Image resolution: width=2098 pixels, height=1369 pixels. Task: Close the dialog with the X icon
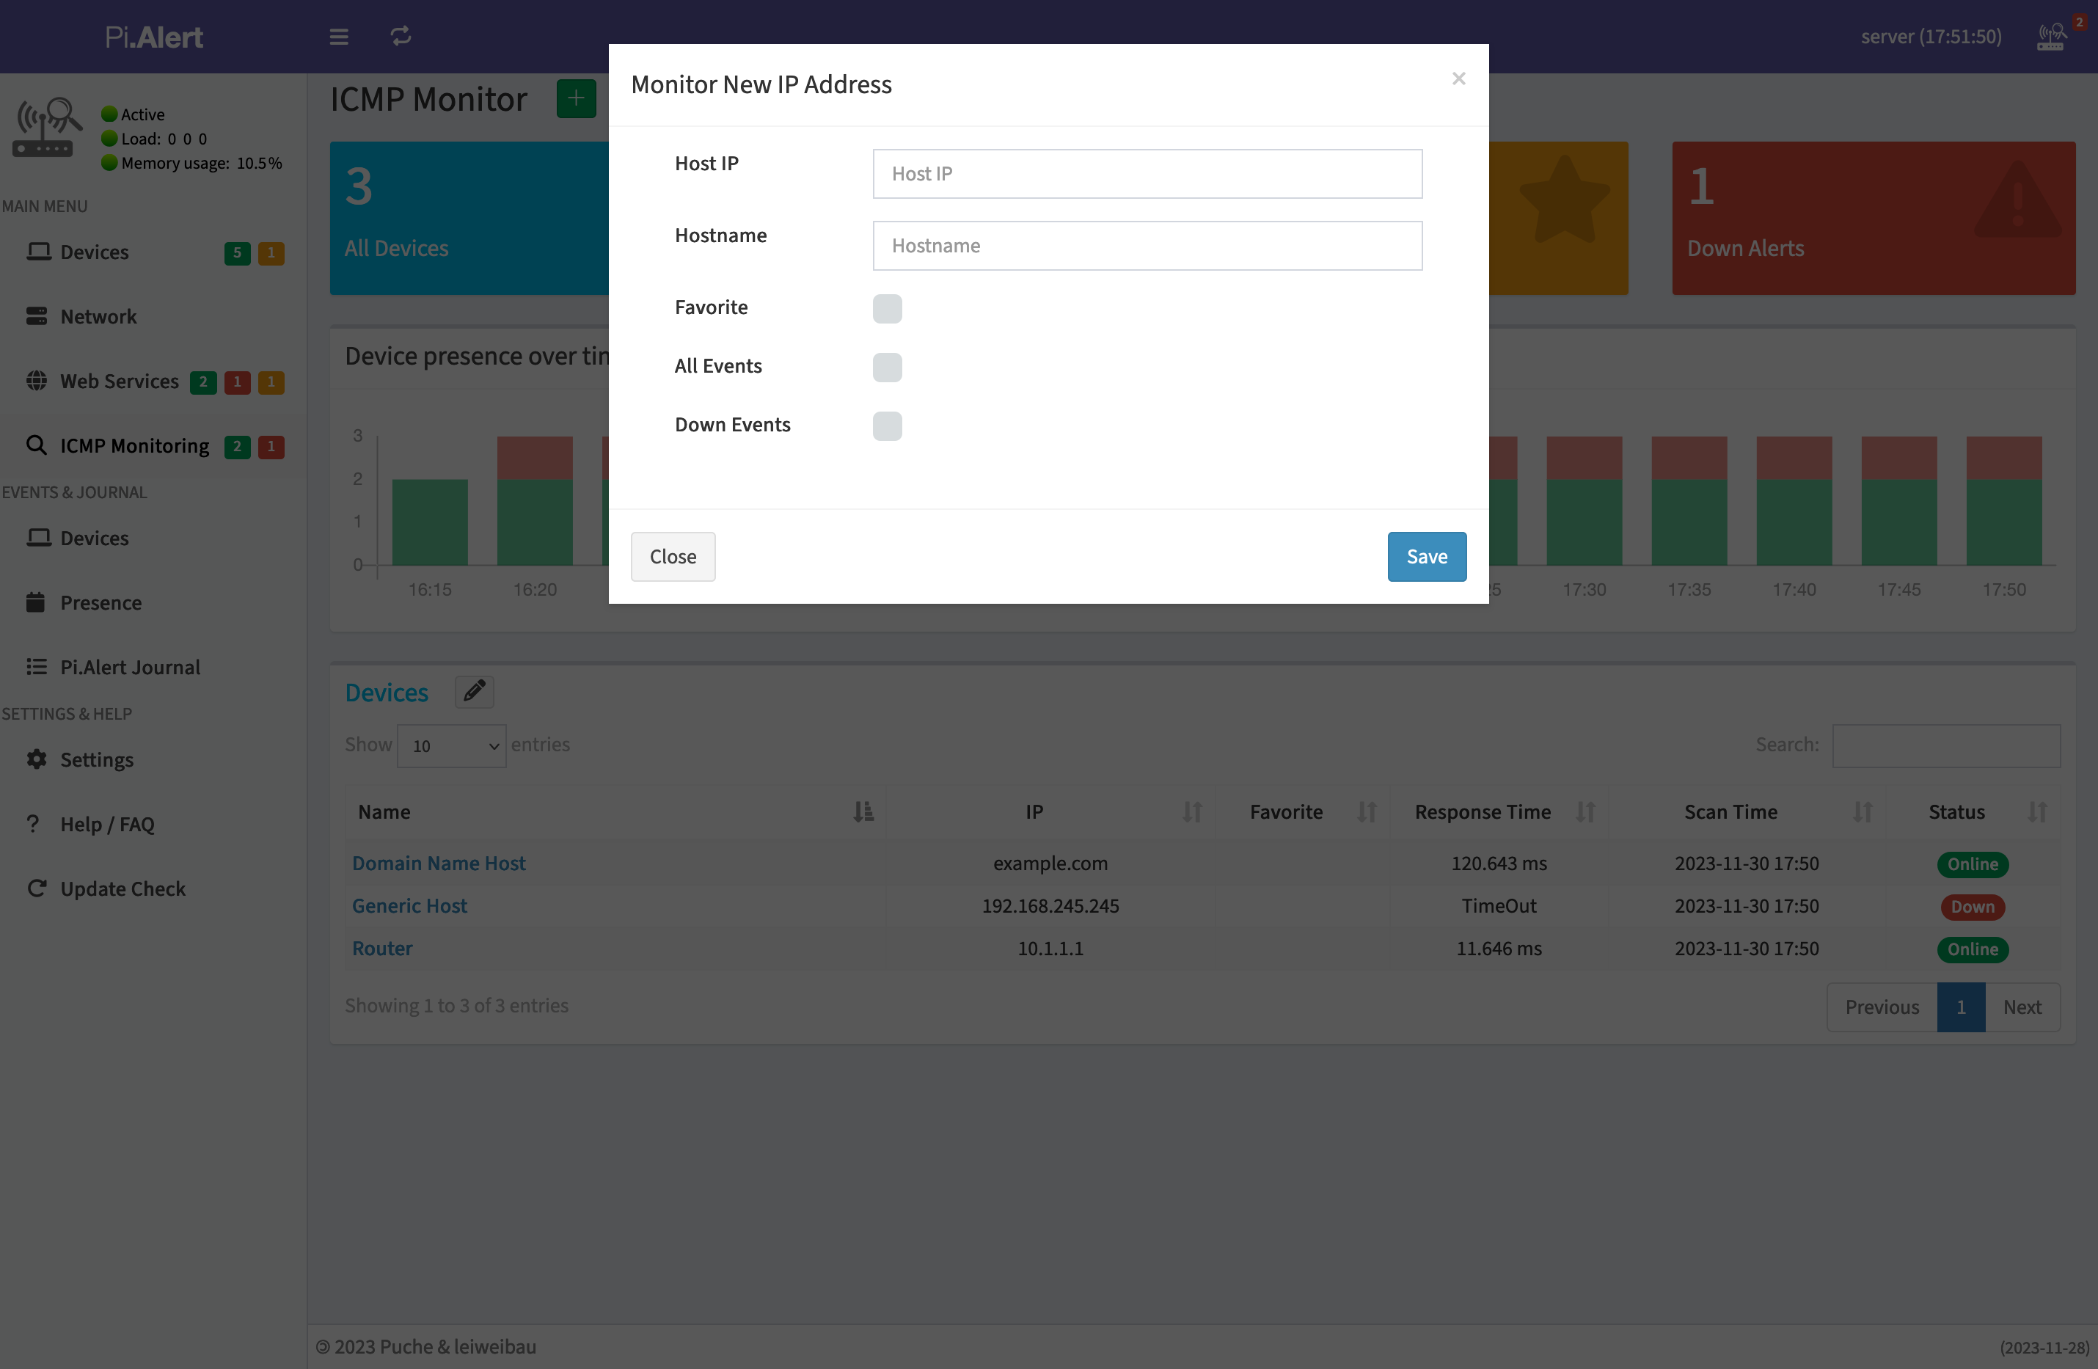(x=1459, y=79)
